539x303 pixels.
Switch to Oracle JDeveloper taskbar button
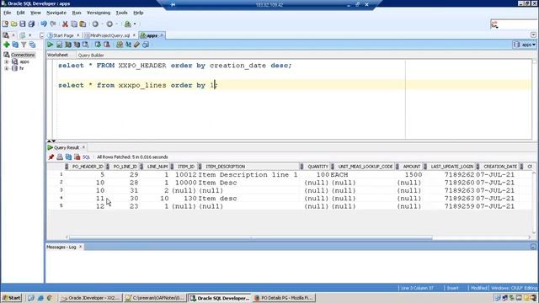tap(90, 298)
